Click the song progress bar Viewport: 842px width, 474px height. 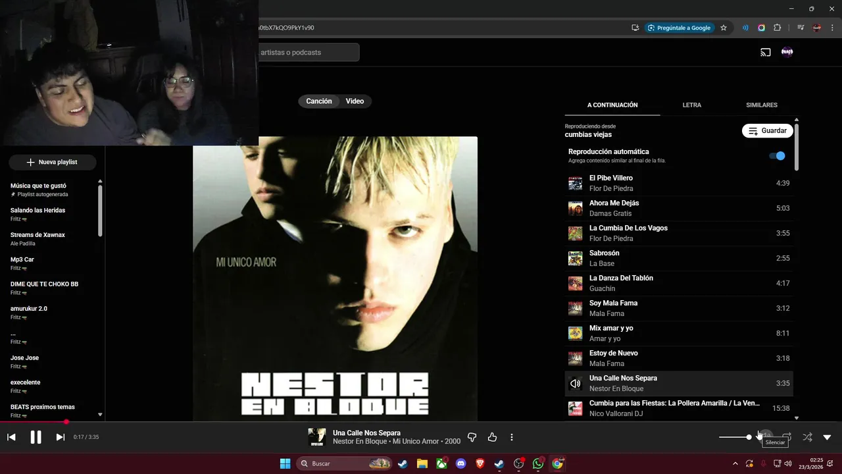pos(421,422)
